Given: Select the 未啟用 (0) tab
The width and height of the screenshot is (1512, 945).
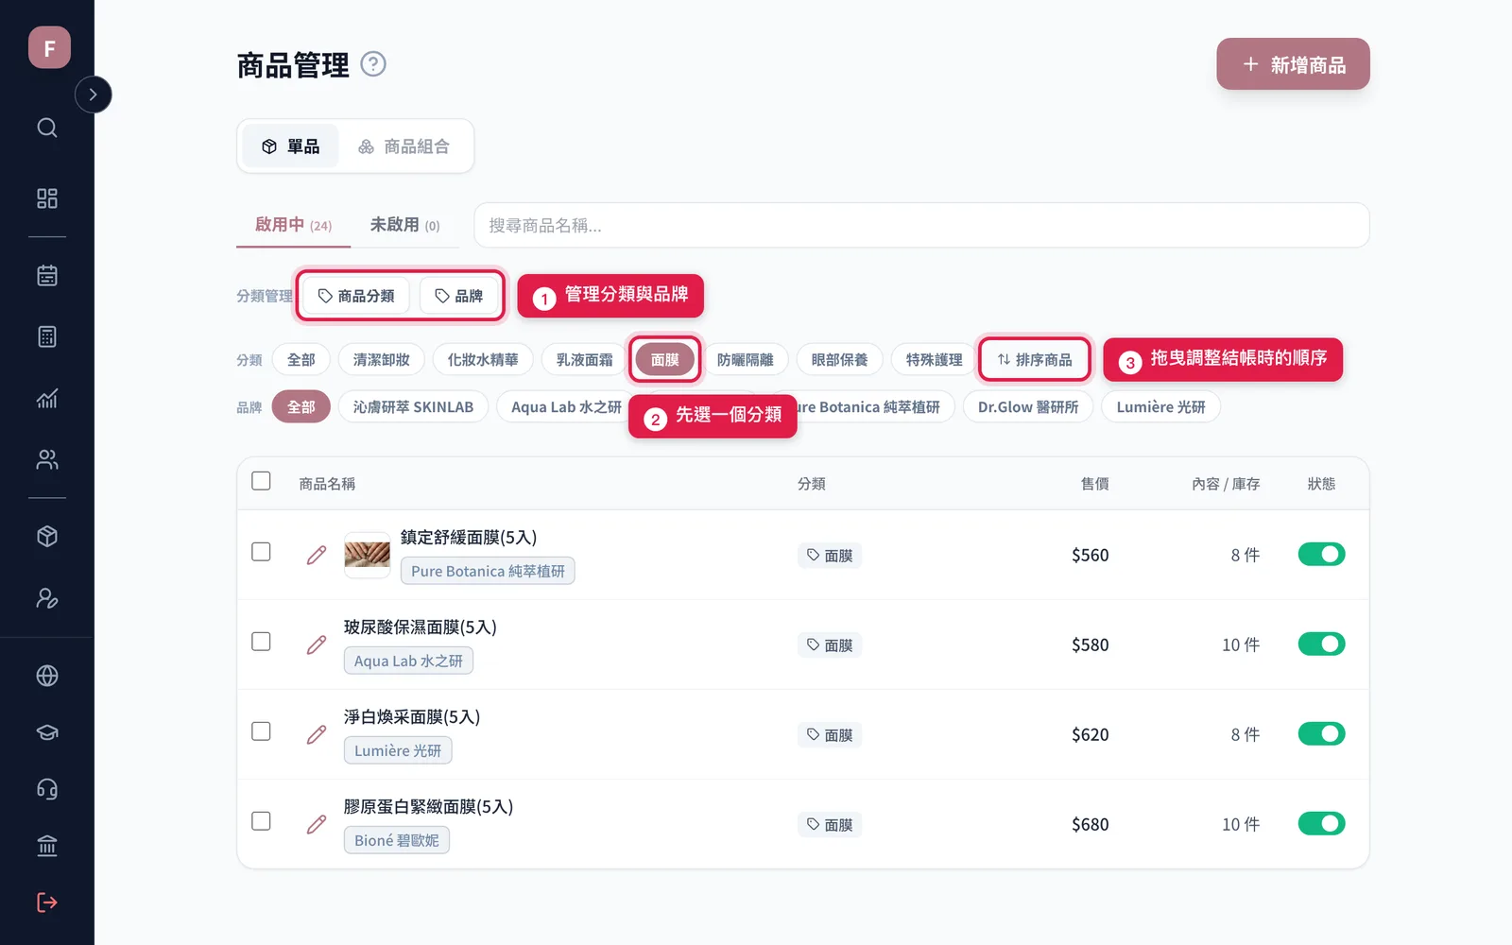Looking at the screenshot, I should click(x=404, y=225).
